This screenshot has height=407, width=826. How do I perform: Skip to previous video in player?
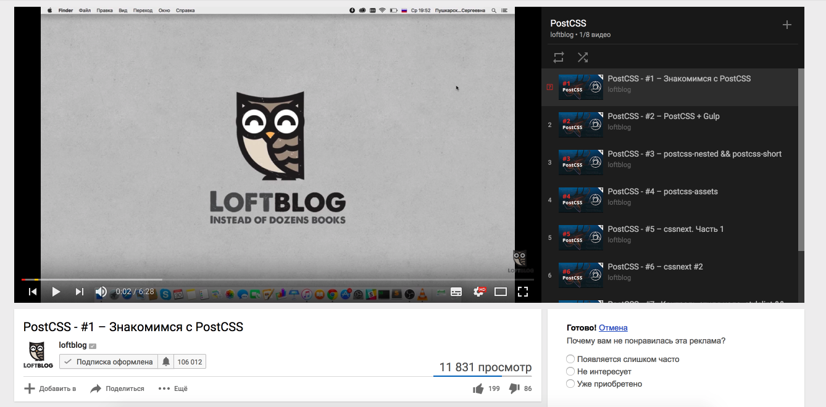33,292
